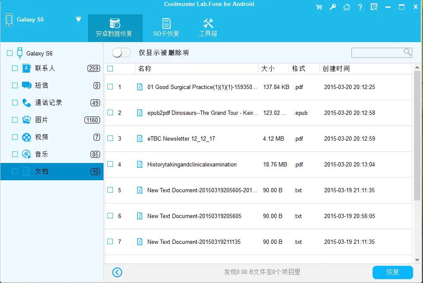Open the shopping cart purchase icon
The height and width of the screenshot is (283, 423).
319,7
